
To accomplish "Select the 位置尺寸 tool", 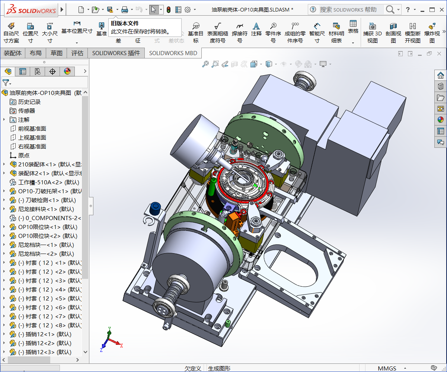I will point(31,33).
